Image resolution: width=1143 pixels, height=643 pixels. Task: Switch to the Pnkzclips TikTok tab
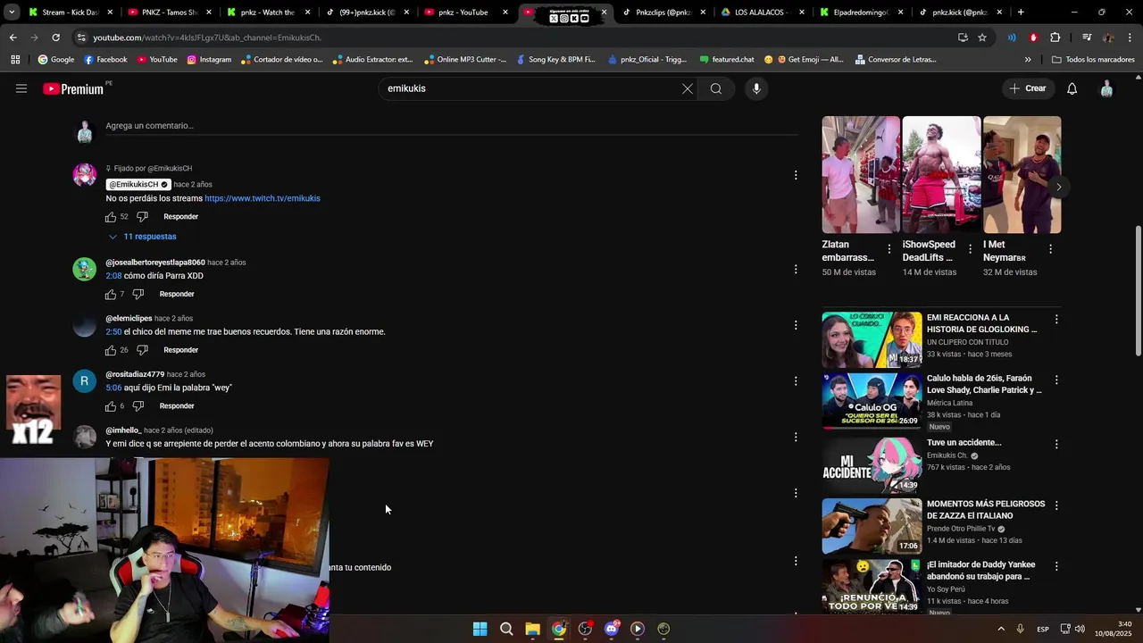[x=663, y=13]
